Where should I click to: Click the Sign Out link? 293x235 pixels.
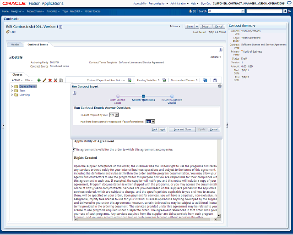point(206,3)
